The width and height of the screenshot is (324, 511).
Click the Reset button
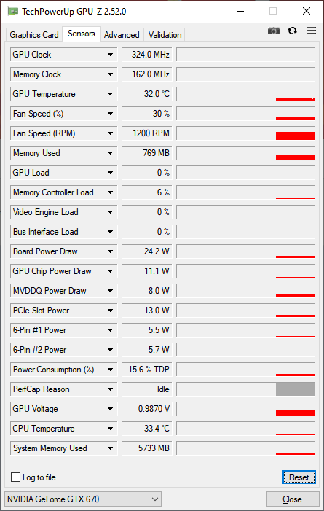[299, 477]
